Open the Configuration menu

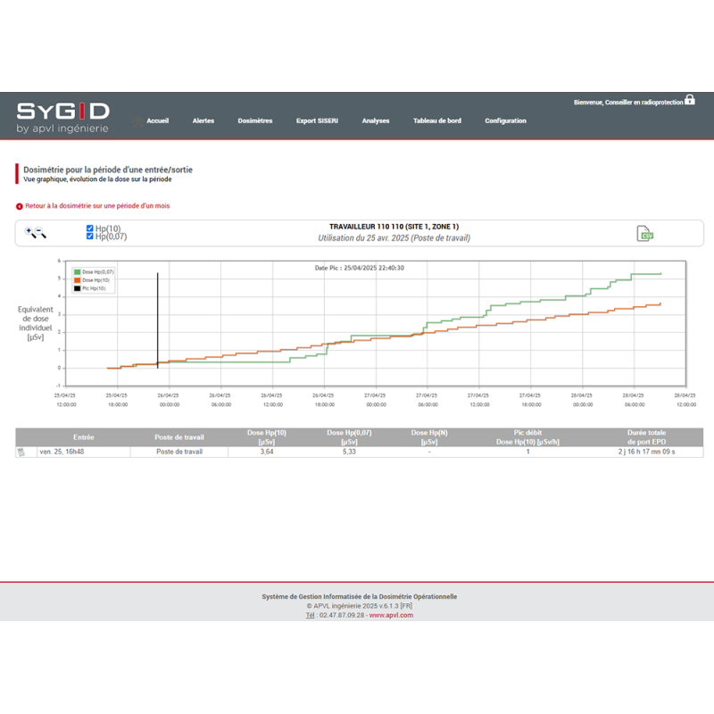click(505, 121)
